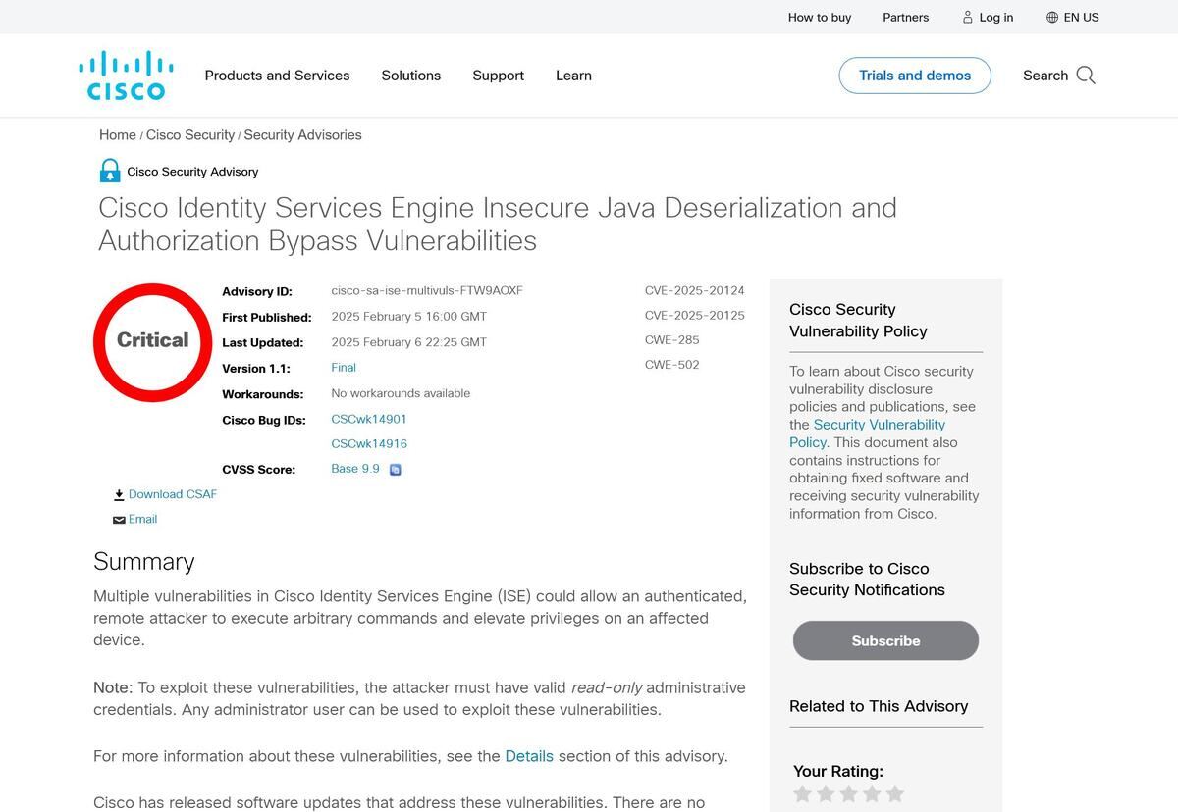Click the Email link text
This screenshot has height=812, width=1178.
(143, 520)
